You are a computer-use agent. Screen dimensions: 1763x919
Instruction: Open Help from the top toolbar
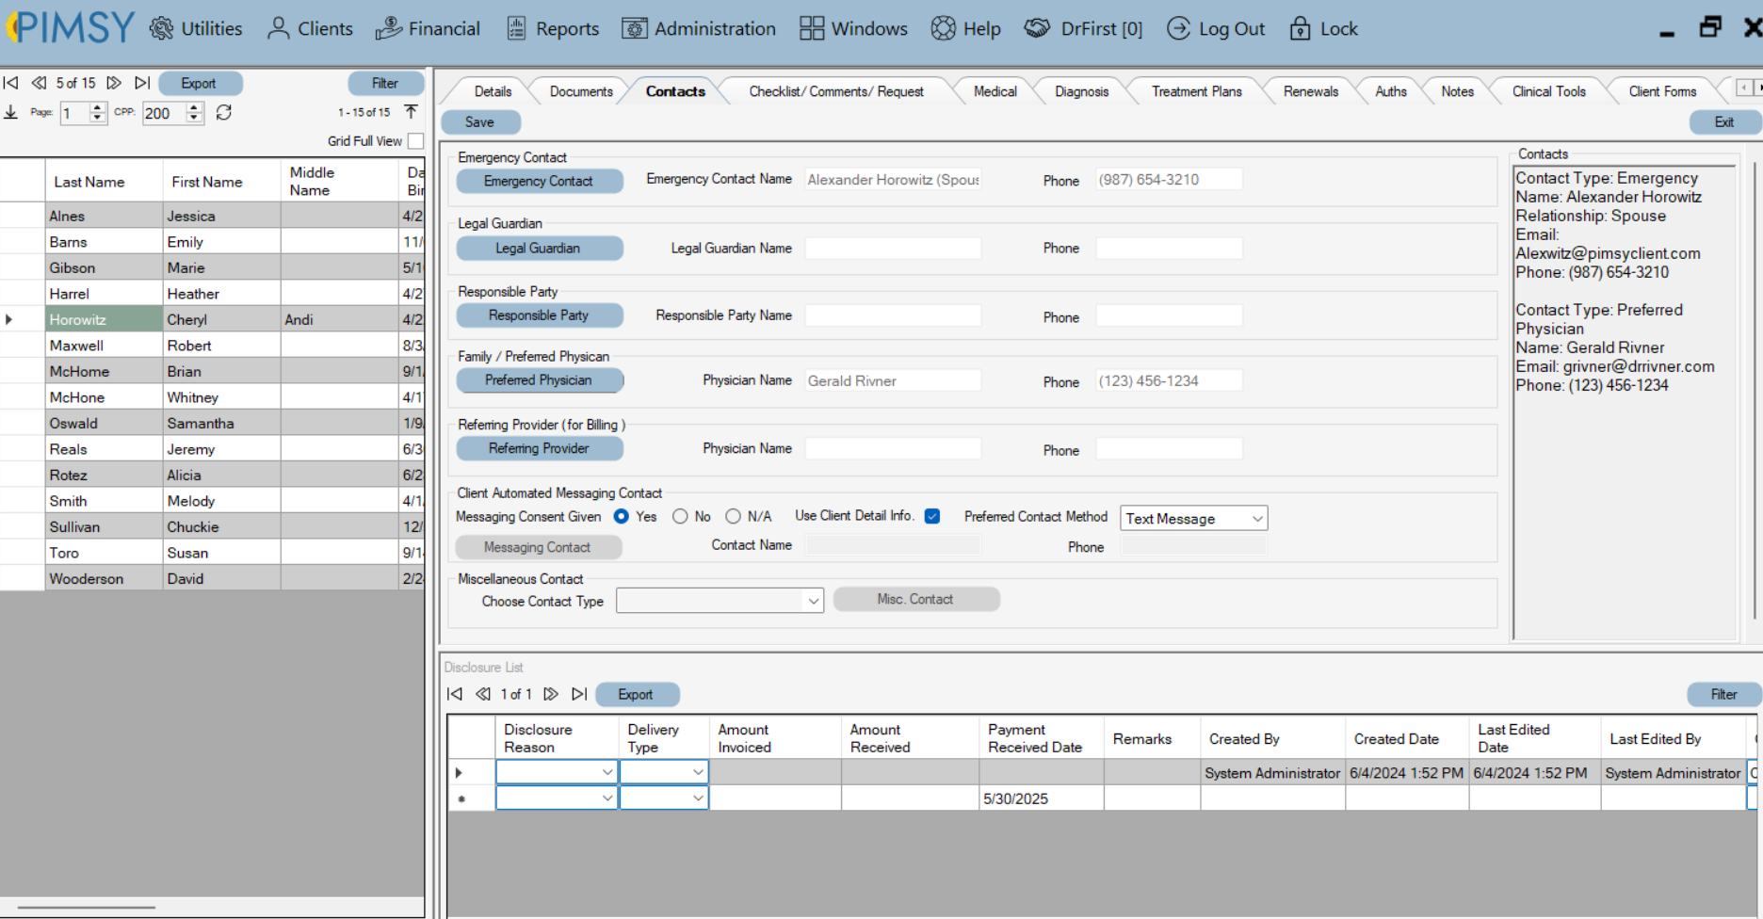click(965, 28)
